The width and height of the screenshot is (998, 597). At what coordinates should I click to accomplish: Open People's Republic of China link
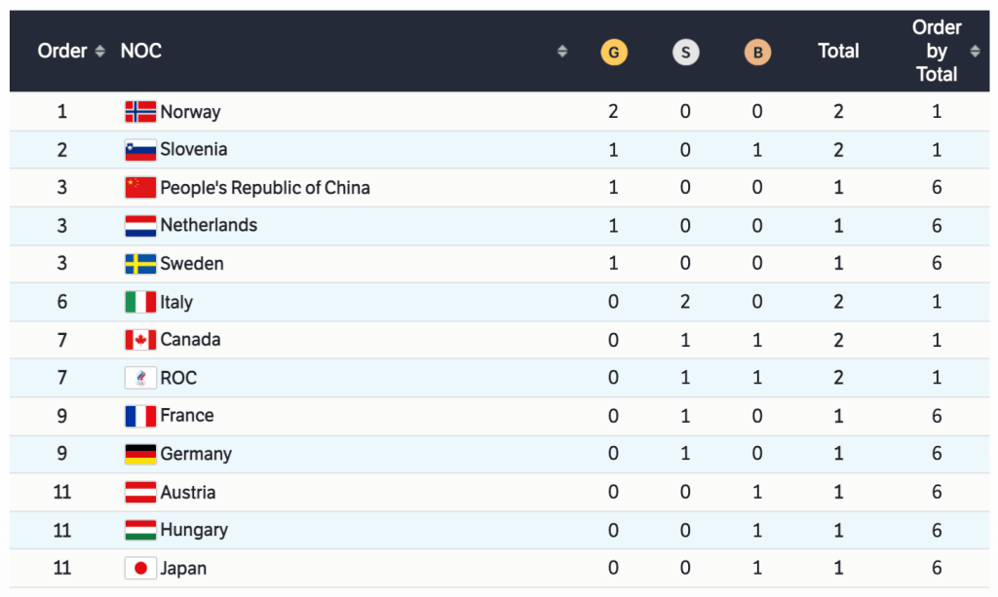pos(265,188)
